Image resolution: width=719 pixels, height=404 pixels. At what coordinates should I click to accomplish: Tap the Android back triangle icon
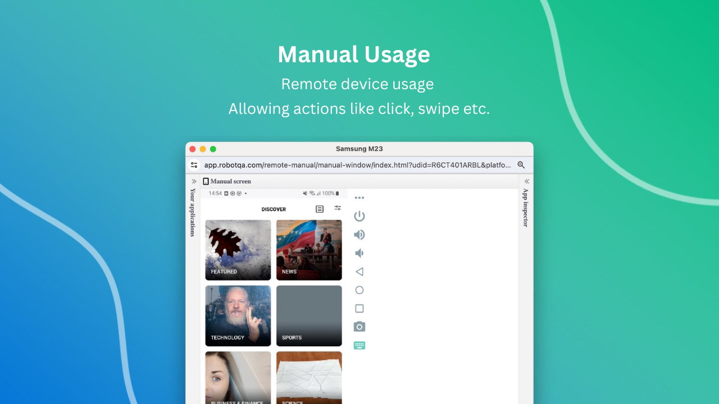tap(359, 272)
